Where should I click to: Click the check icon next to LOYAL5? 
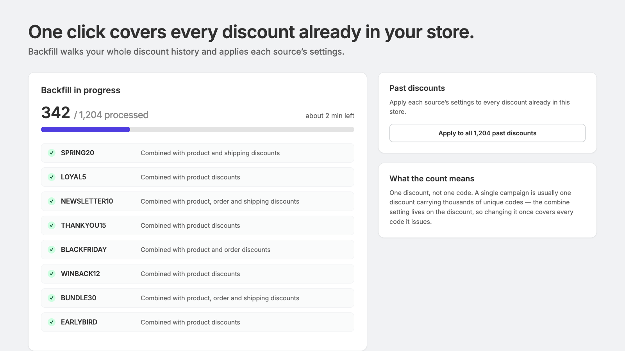click(52, 177)
